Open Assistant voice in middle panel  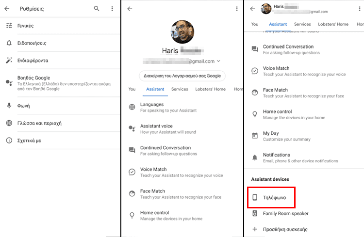point(182,129)
